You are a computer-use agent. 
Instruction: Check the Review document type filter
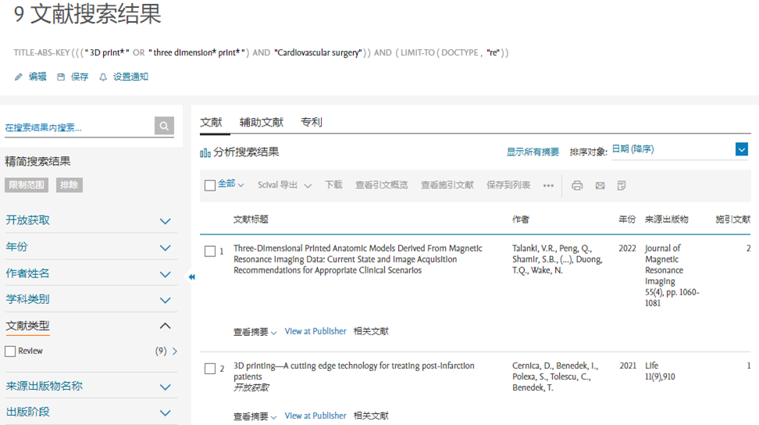[11, 352]
